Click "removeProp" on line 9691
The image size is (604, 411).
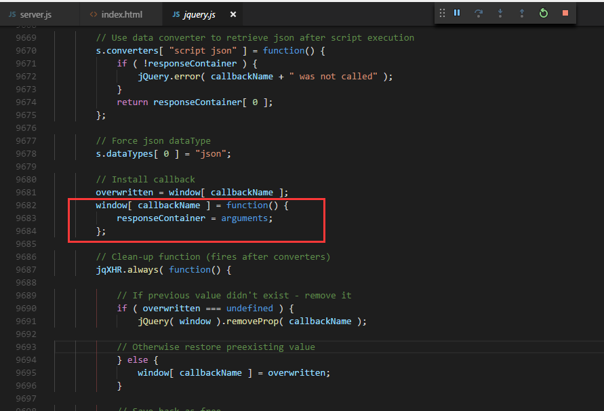(252, 321)
